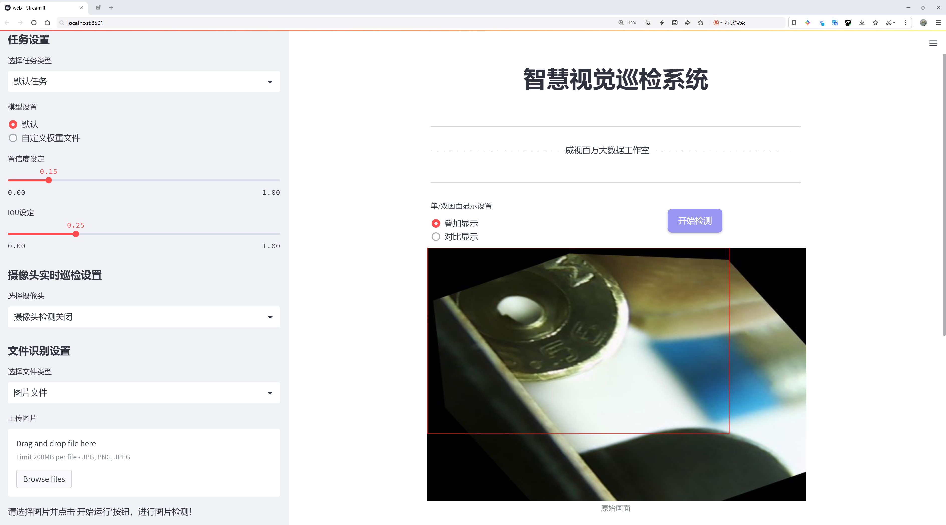Open the downloads arrow icon
The height and width of the screenshot is (525, 946).
click(x=862, y=23)
